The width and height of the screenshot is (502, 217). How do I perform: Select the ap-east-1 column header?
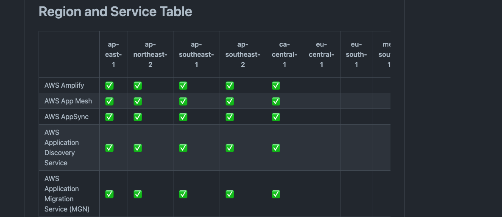113,54
